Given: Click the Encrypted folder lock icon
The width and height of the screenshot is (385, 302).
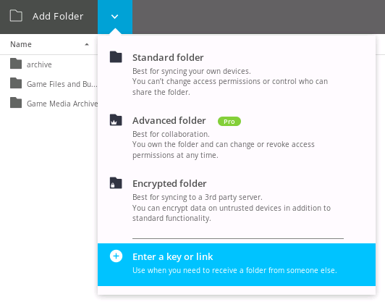Looking at the screenshot, I should click(116, 183).
